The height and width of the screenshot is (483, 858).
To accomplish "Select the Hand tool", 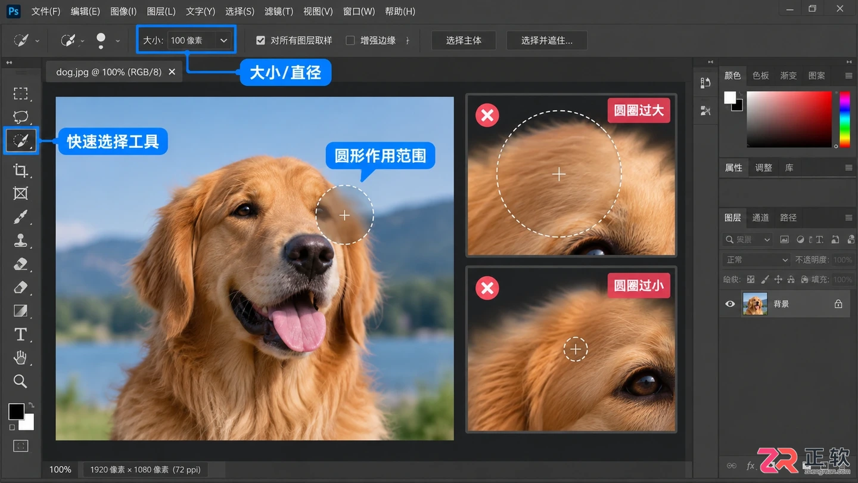I will click(21, 357).
